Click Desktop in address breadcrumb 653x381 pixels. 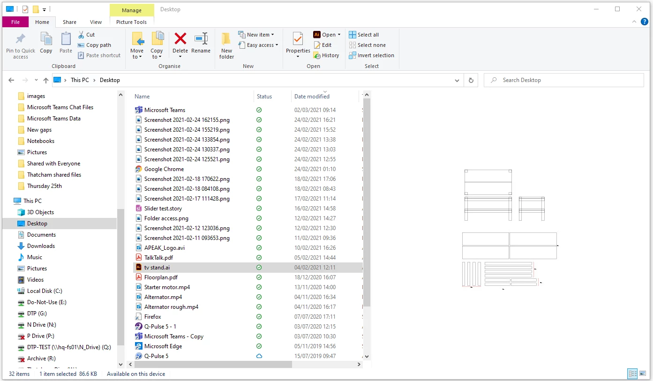coord(110,80)
